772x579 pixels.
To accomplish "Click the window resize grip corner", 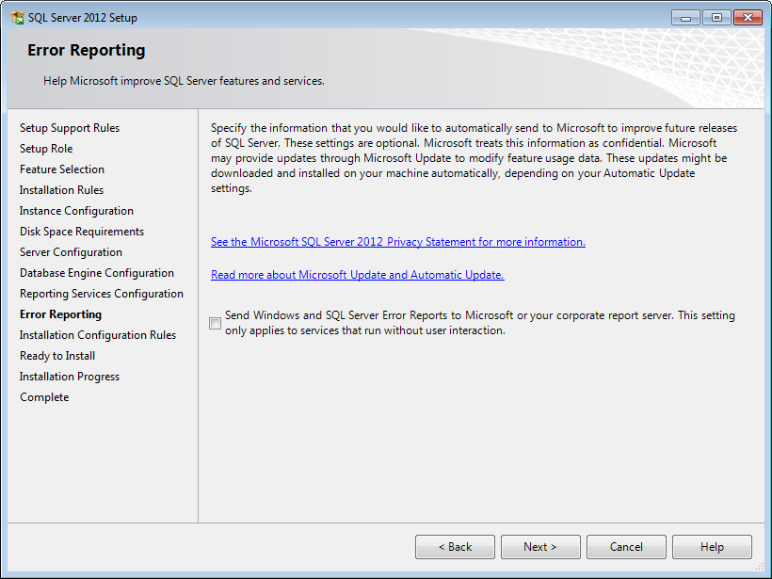I will point(760,567).
